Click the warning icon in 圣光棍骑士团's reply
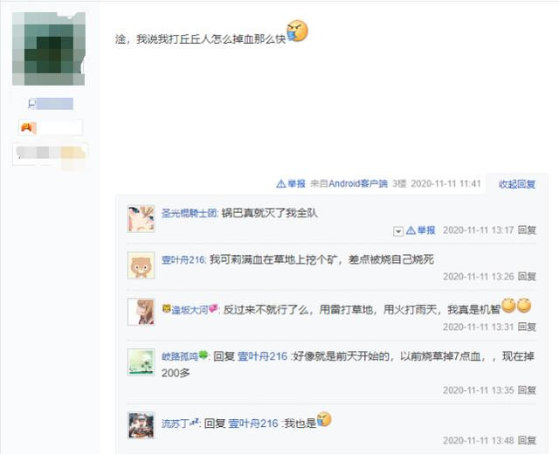Screen dimensions: 559x454 411,230
